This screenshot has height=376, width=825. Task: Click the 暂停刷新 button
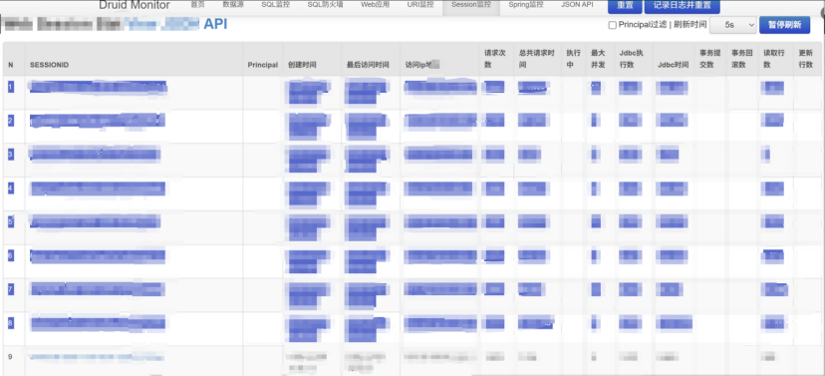784,25
